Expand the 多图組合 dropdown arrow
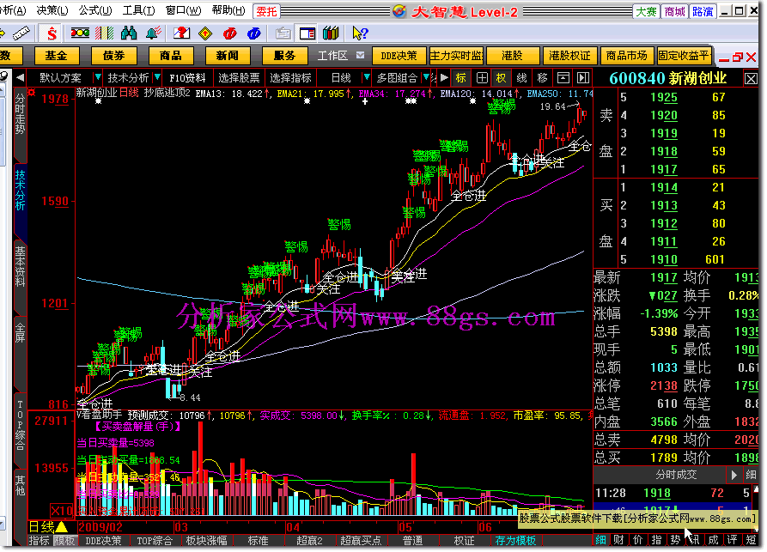Image resolution: width=767 pixels, height=552 pixels. [x=426, y=78]
